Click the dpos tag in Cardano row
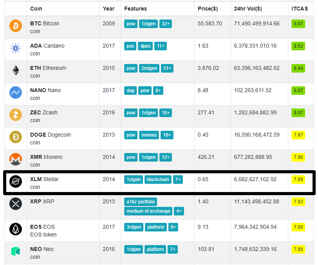318x265 pixels. coord(145,46)
